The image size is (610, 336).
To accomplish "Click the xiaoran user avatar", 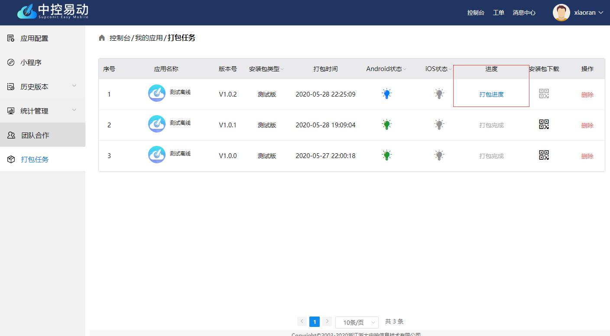I will click(561, 13).
